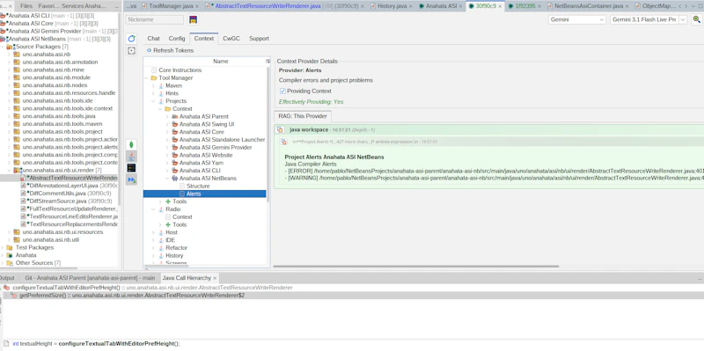Click the black terminal icon in vertical toolbar

click(131, 168)
